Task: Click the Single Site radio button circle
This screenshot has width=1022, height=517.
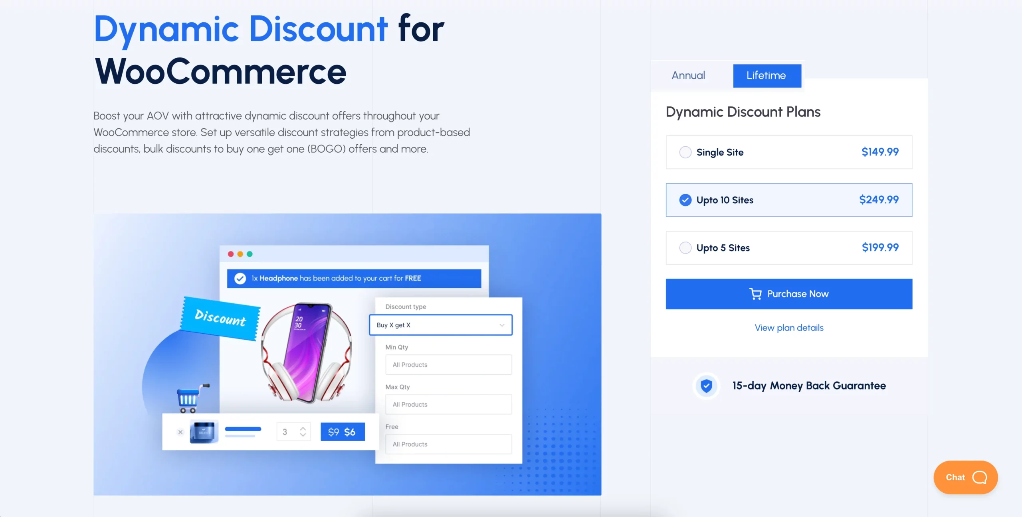Action: 685,151
